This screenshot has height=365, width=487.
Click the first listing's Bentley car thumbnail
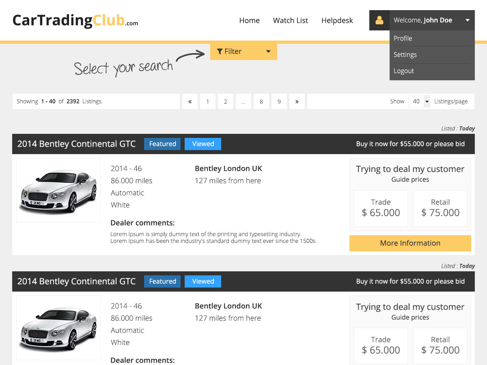click(x=58, y=190)
